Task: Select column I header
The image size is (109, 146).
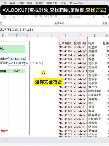Action: pos(52,35)
